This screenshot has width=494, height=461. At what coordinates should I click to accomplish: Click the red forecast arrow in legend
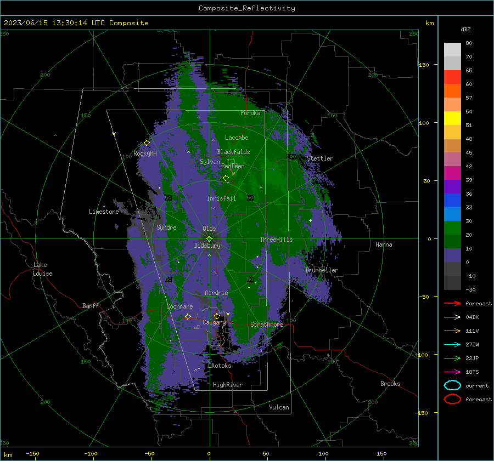(x=452, y=303)
